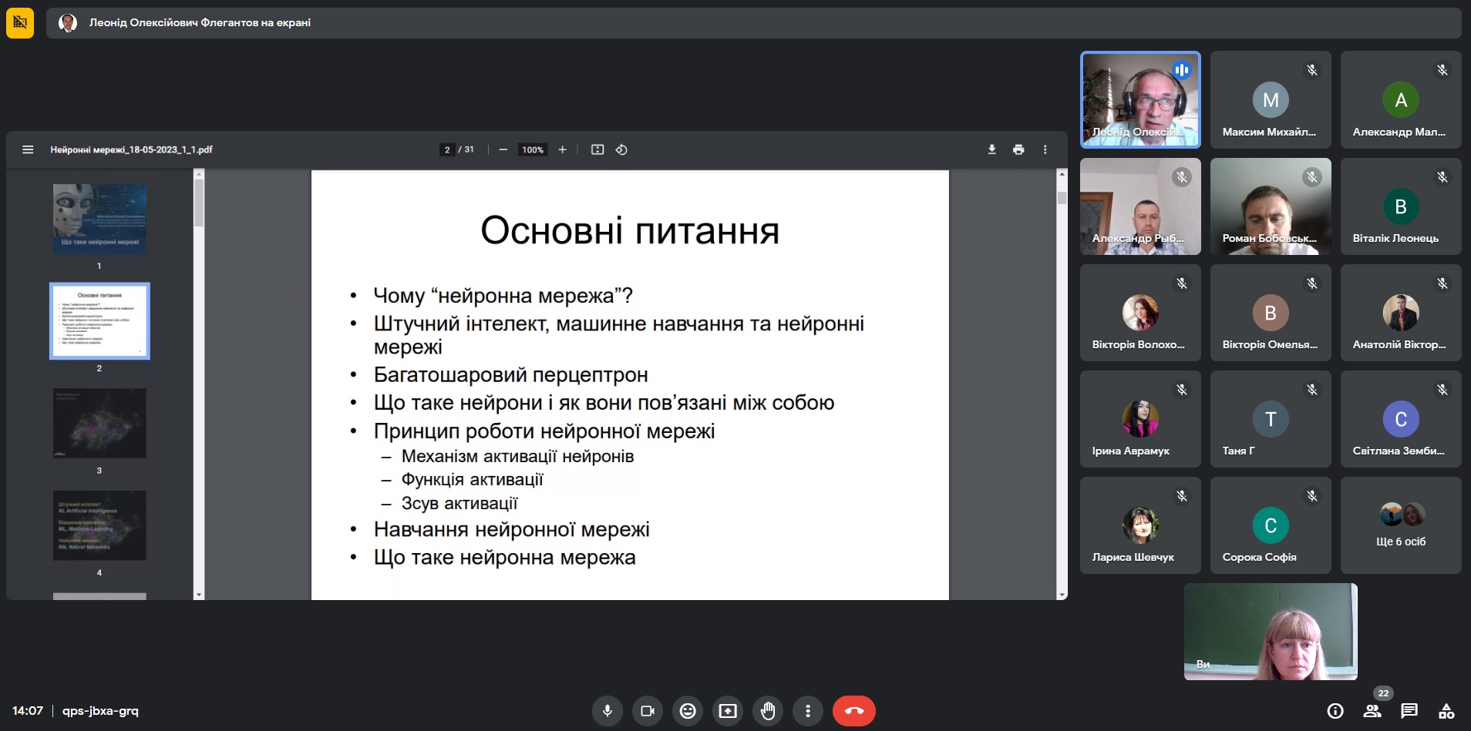The width and height of the screenshot is (1471, 731).
Task: Click the present screen icon
Action: point(728,711)
